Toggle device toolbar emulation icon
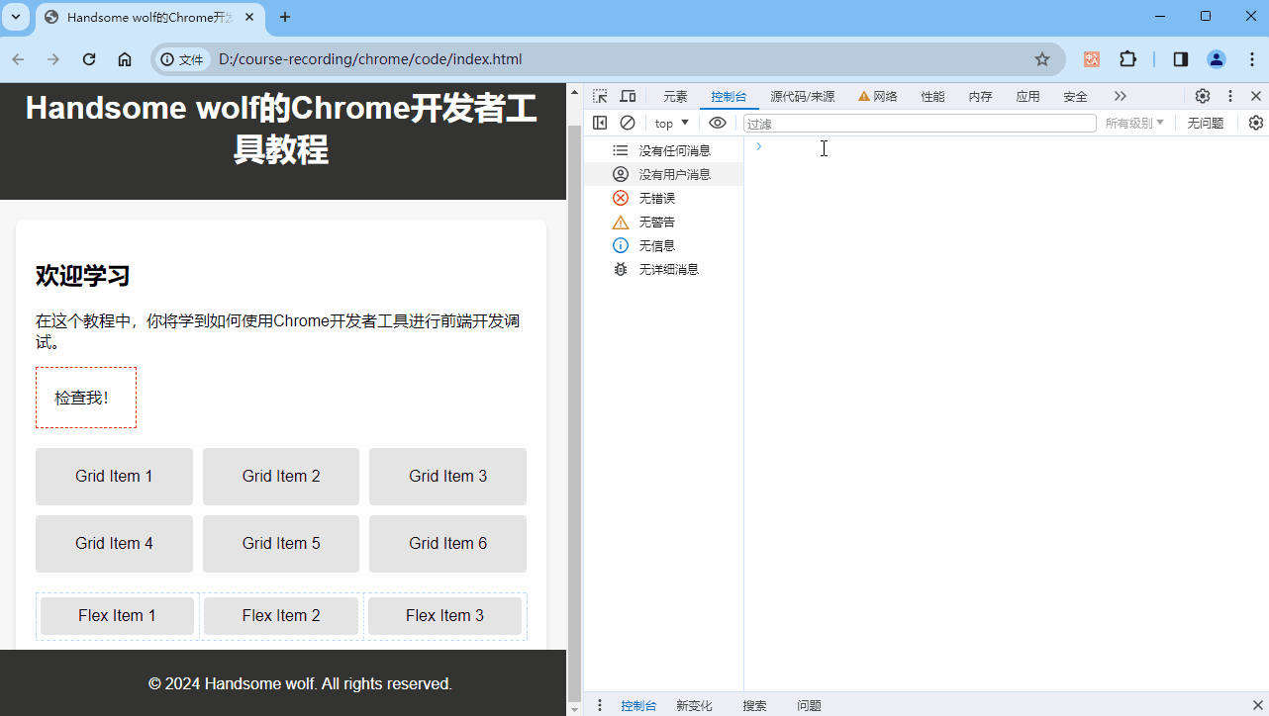1269x716 pixels. 628,96
